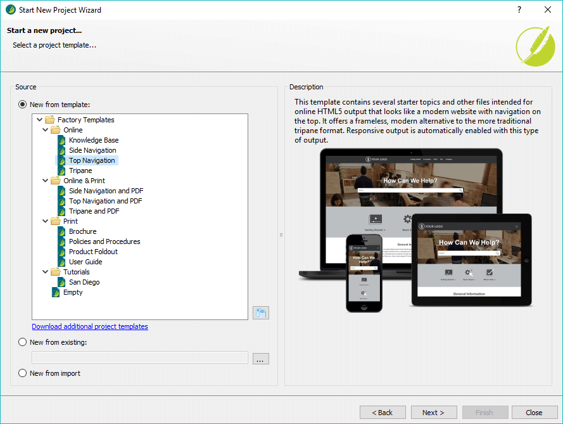Collapse the Print folder node
Image resolution: width=563 pixels, height=424 pixels.
click(x=45, y=221)
